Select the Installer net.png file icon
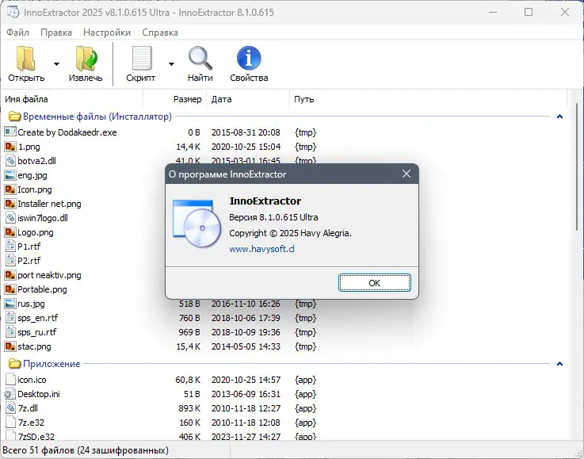584x459 pixels. click(x=10, y=204)
